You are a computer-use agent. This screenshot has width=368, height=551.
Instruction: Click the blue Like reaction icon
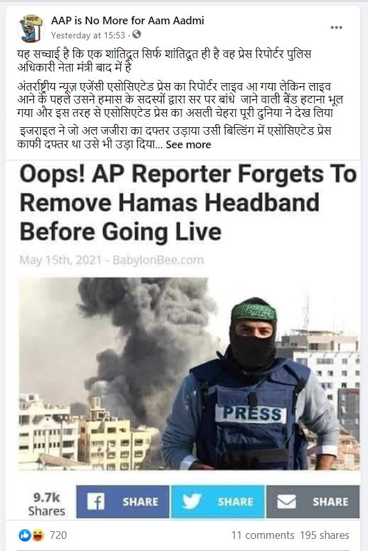click(x=24, y=535)
